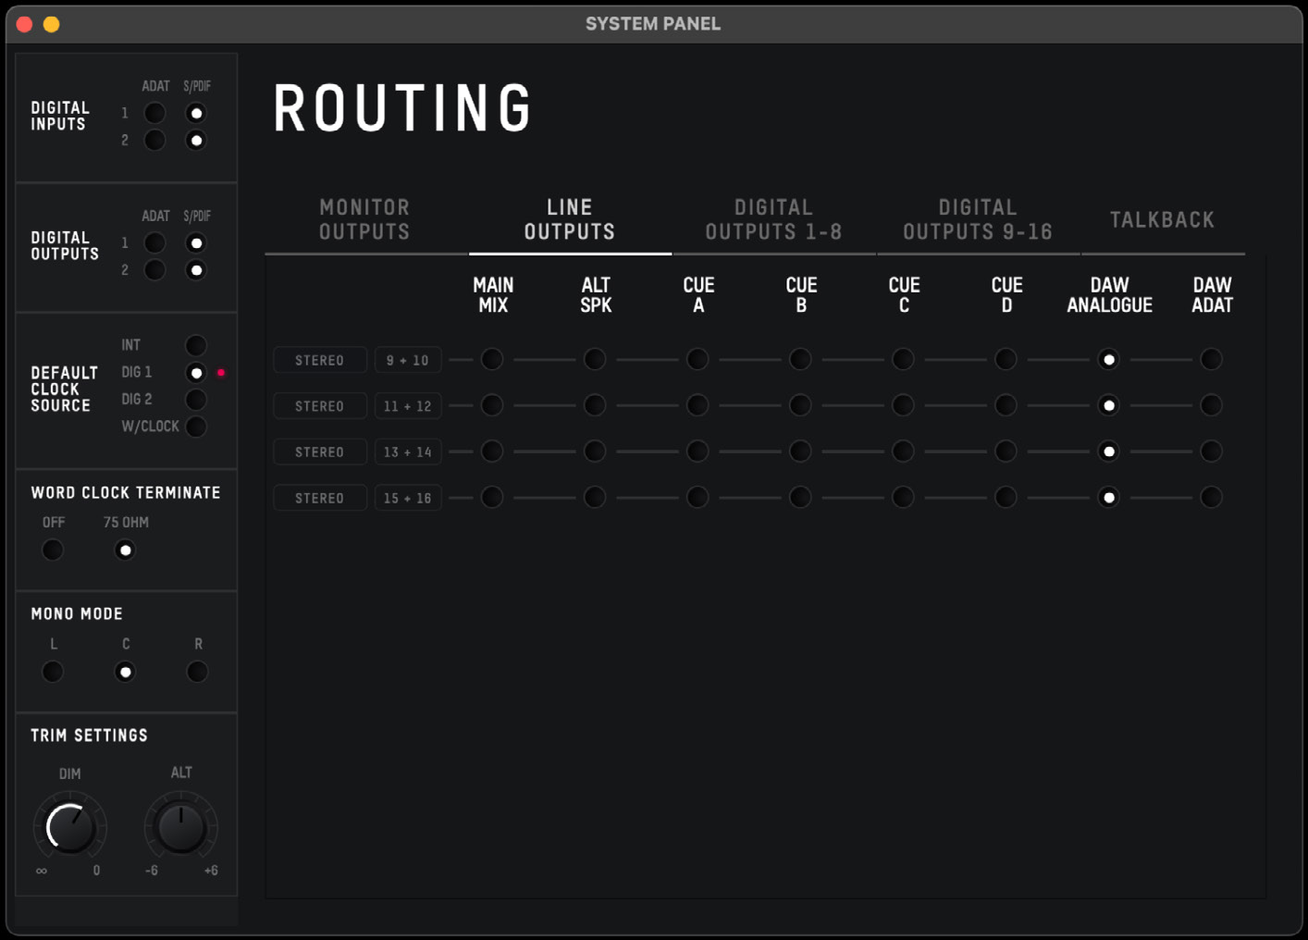Image resolution: width=1308 pixels, height=940 pixels.
Task: Set Mono Mode to C
Action: click(x=125, y=672)
